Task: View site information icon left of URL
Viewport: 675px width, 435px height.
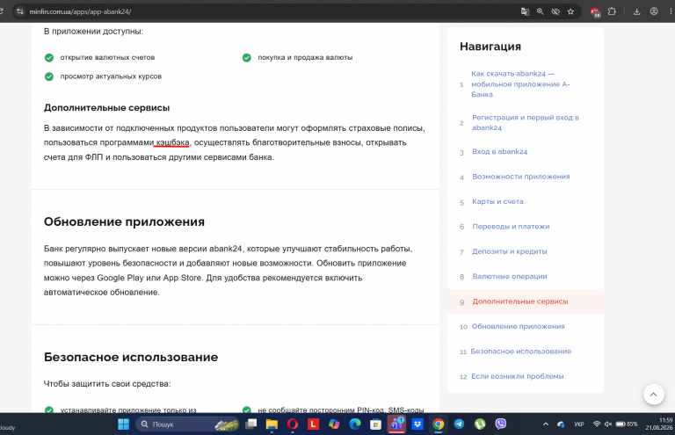Action: pyautogui.click(x=20, y=11)
